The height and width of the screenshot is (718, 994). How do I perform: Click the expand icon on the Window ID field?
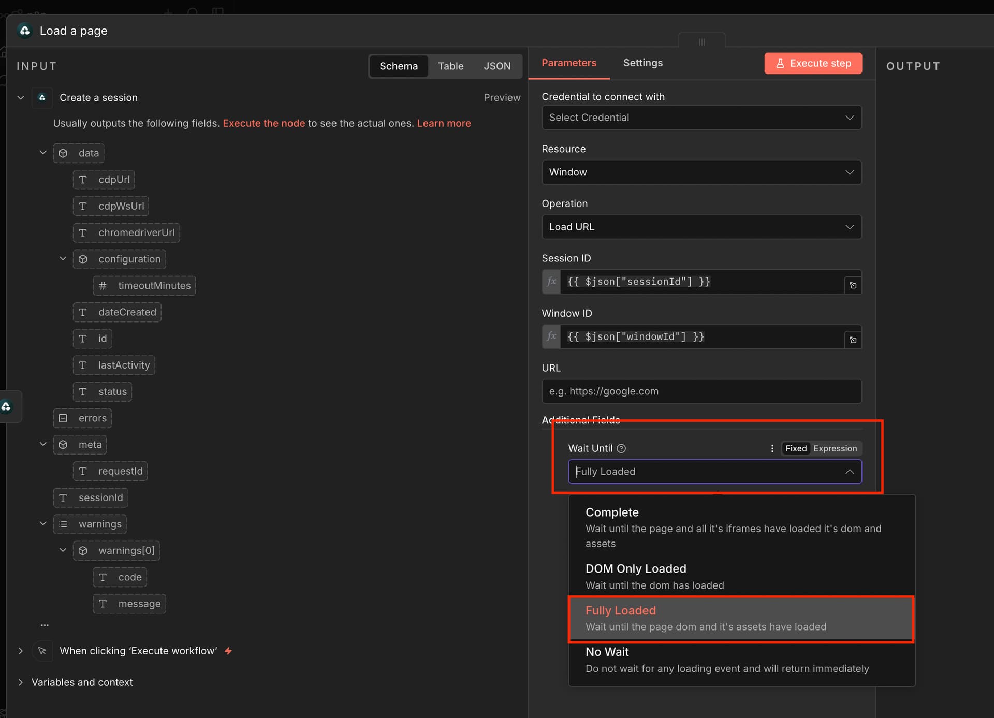pos(853,340)
